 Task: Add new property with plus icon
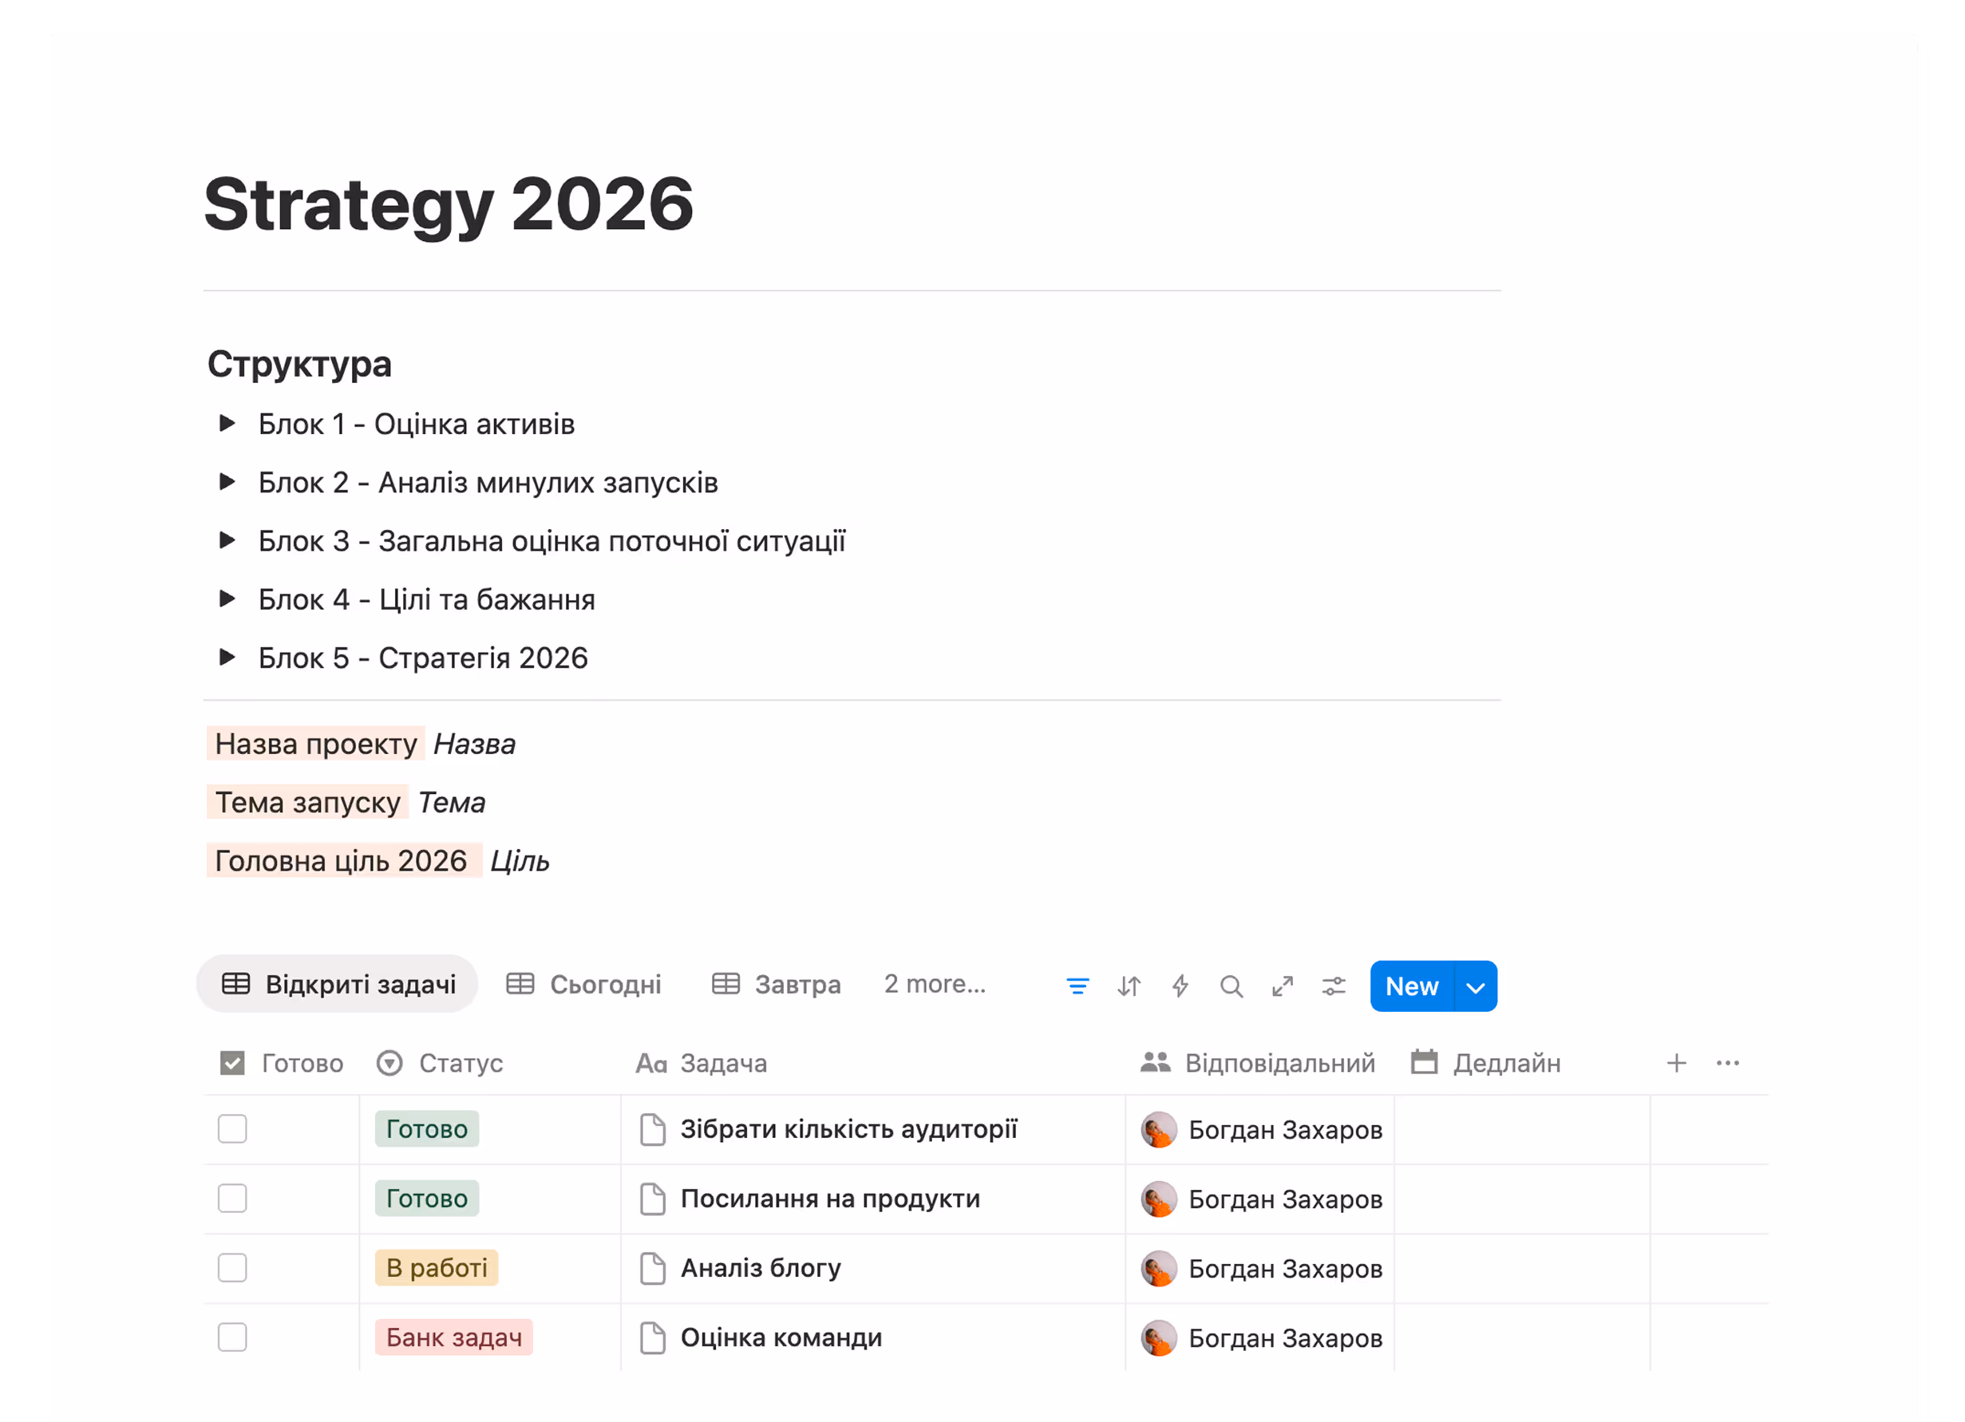(1675, 1063)
